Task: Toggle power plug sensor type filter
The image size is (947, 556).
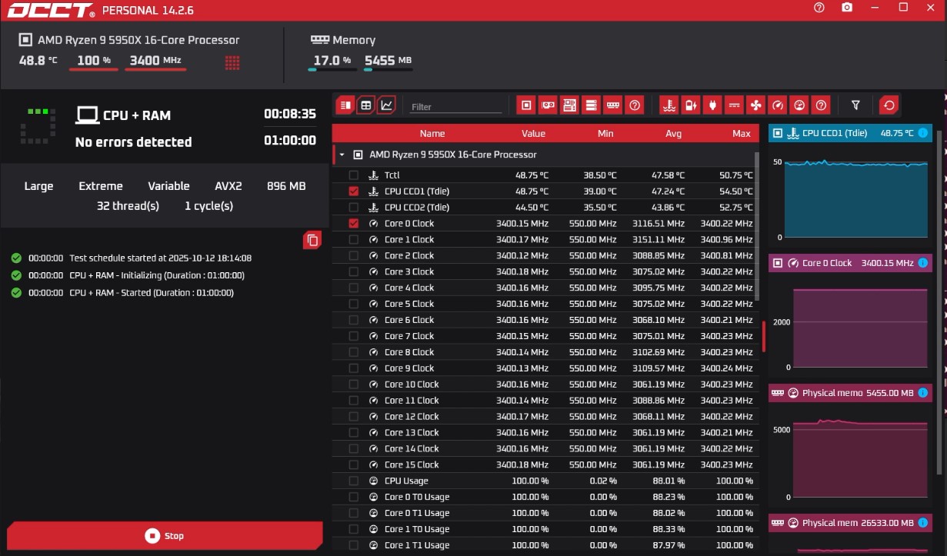Action: point(712,105)
